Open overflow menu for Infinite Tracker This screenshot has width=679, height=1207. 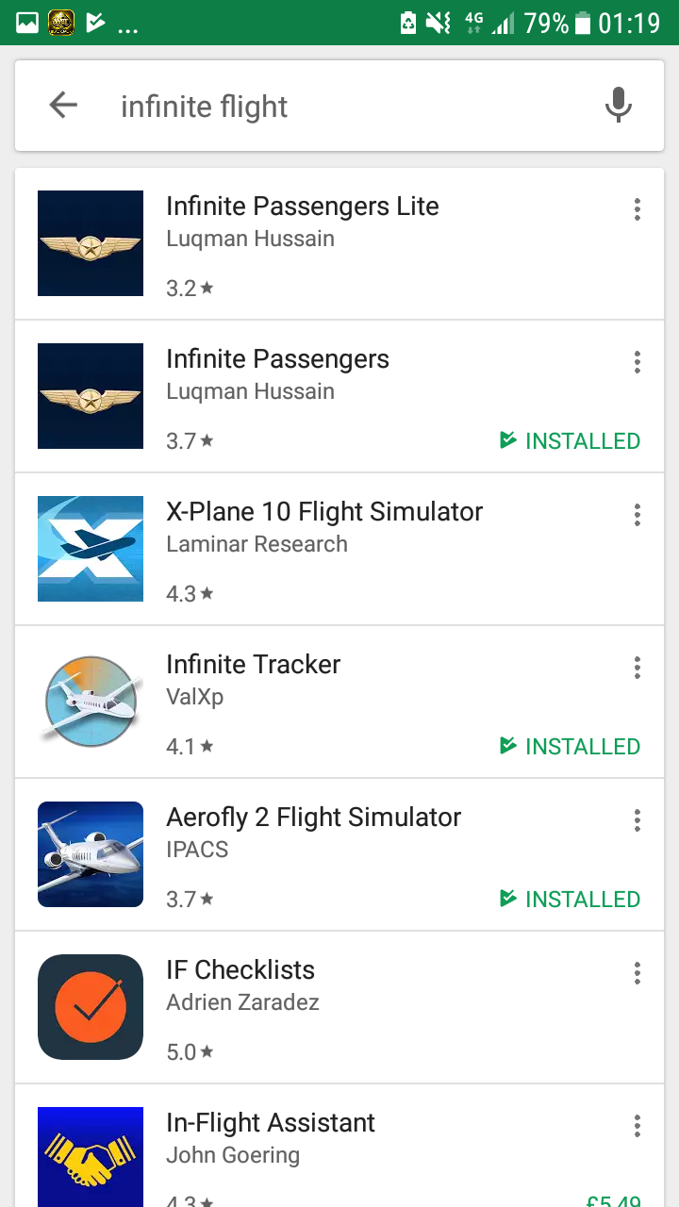pyautogui.click(x=638, y=668)
